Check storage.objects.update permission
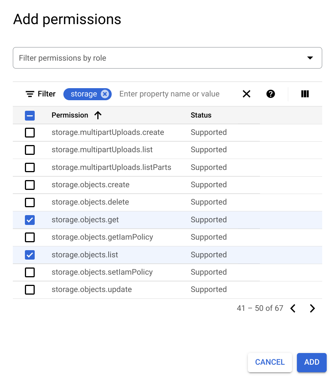Screen dimensions: 332x376 click(x=30, y=290)
